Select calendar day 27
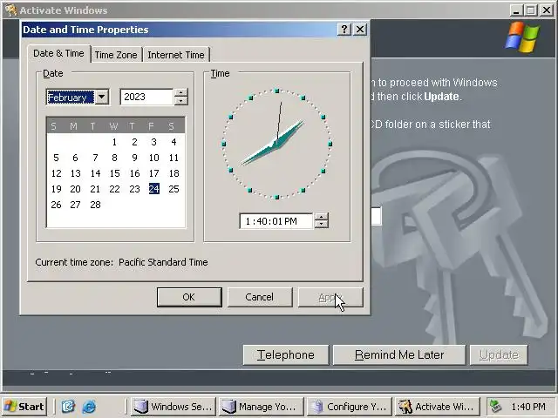The height and width of the screenshot is (418, 558). tap(75, 205)
